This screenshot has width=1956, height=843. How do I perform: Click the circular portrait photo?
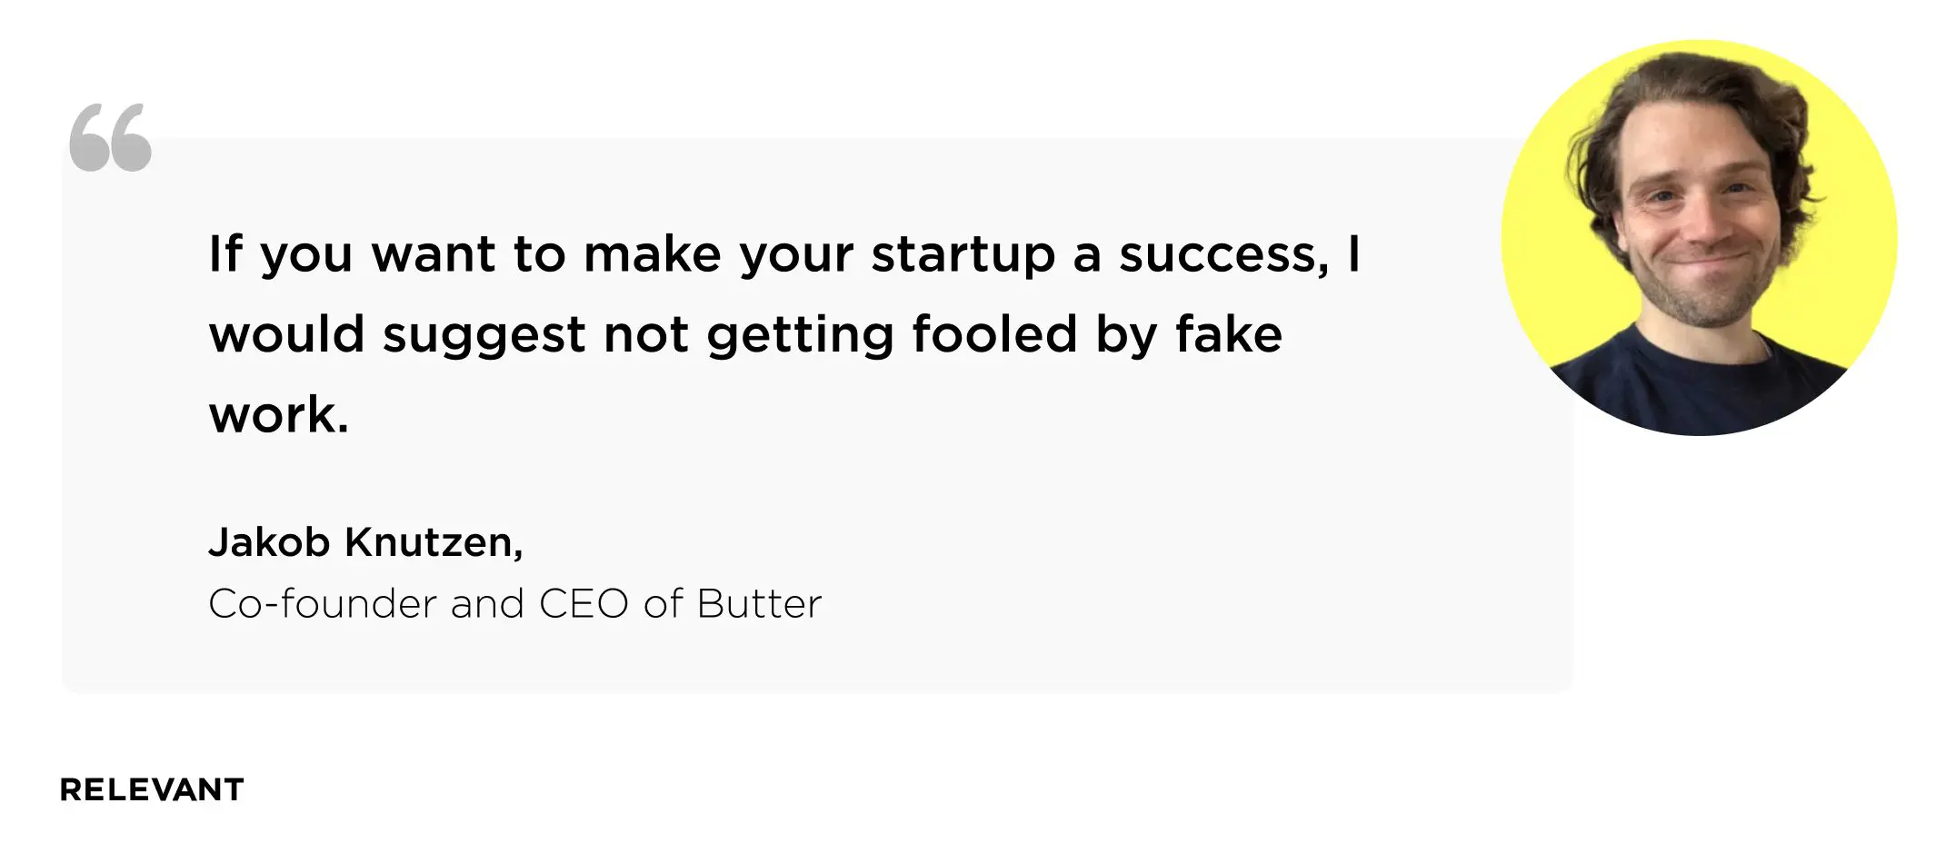tap(1699, 237)
